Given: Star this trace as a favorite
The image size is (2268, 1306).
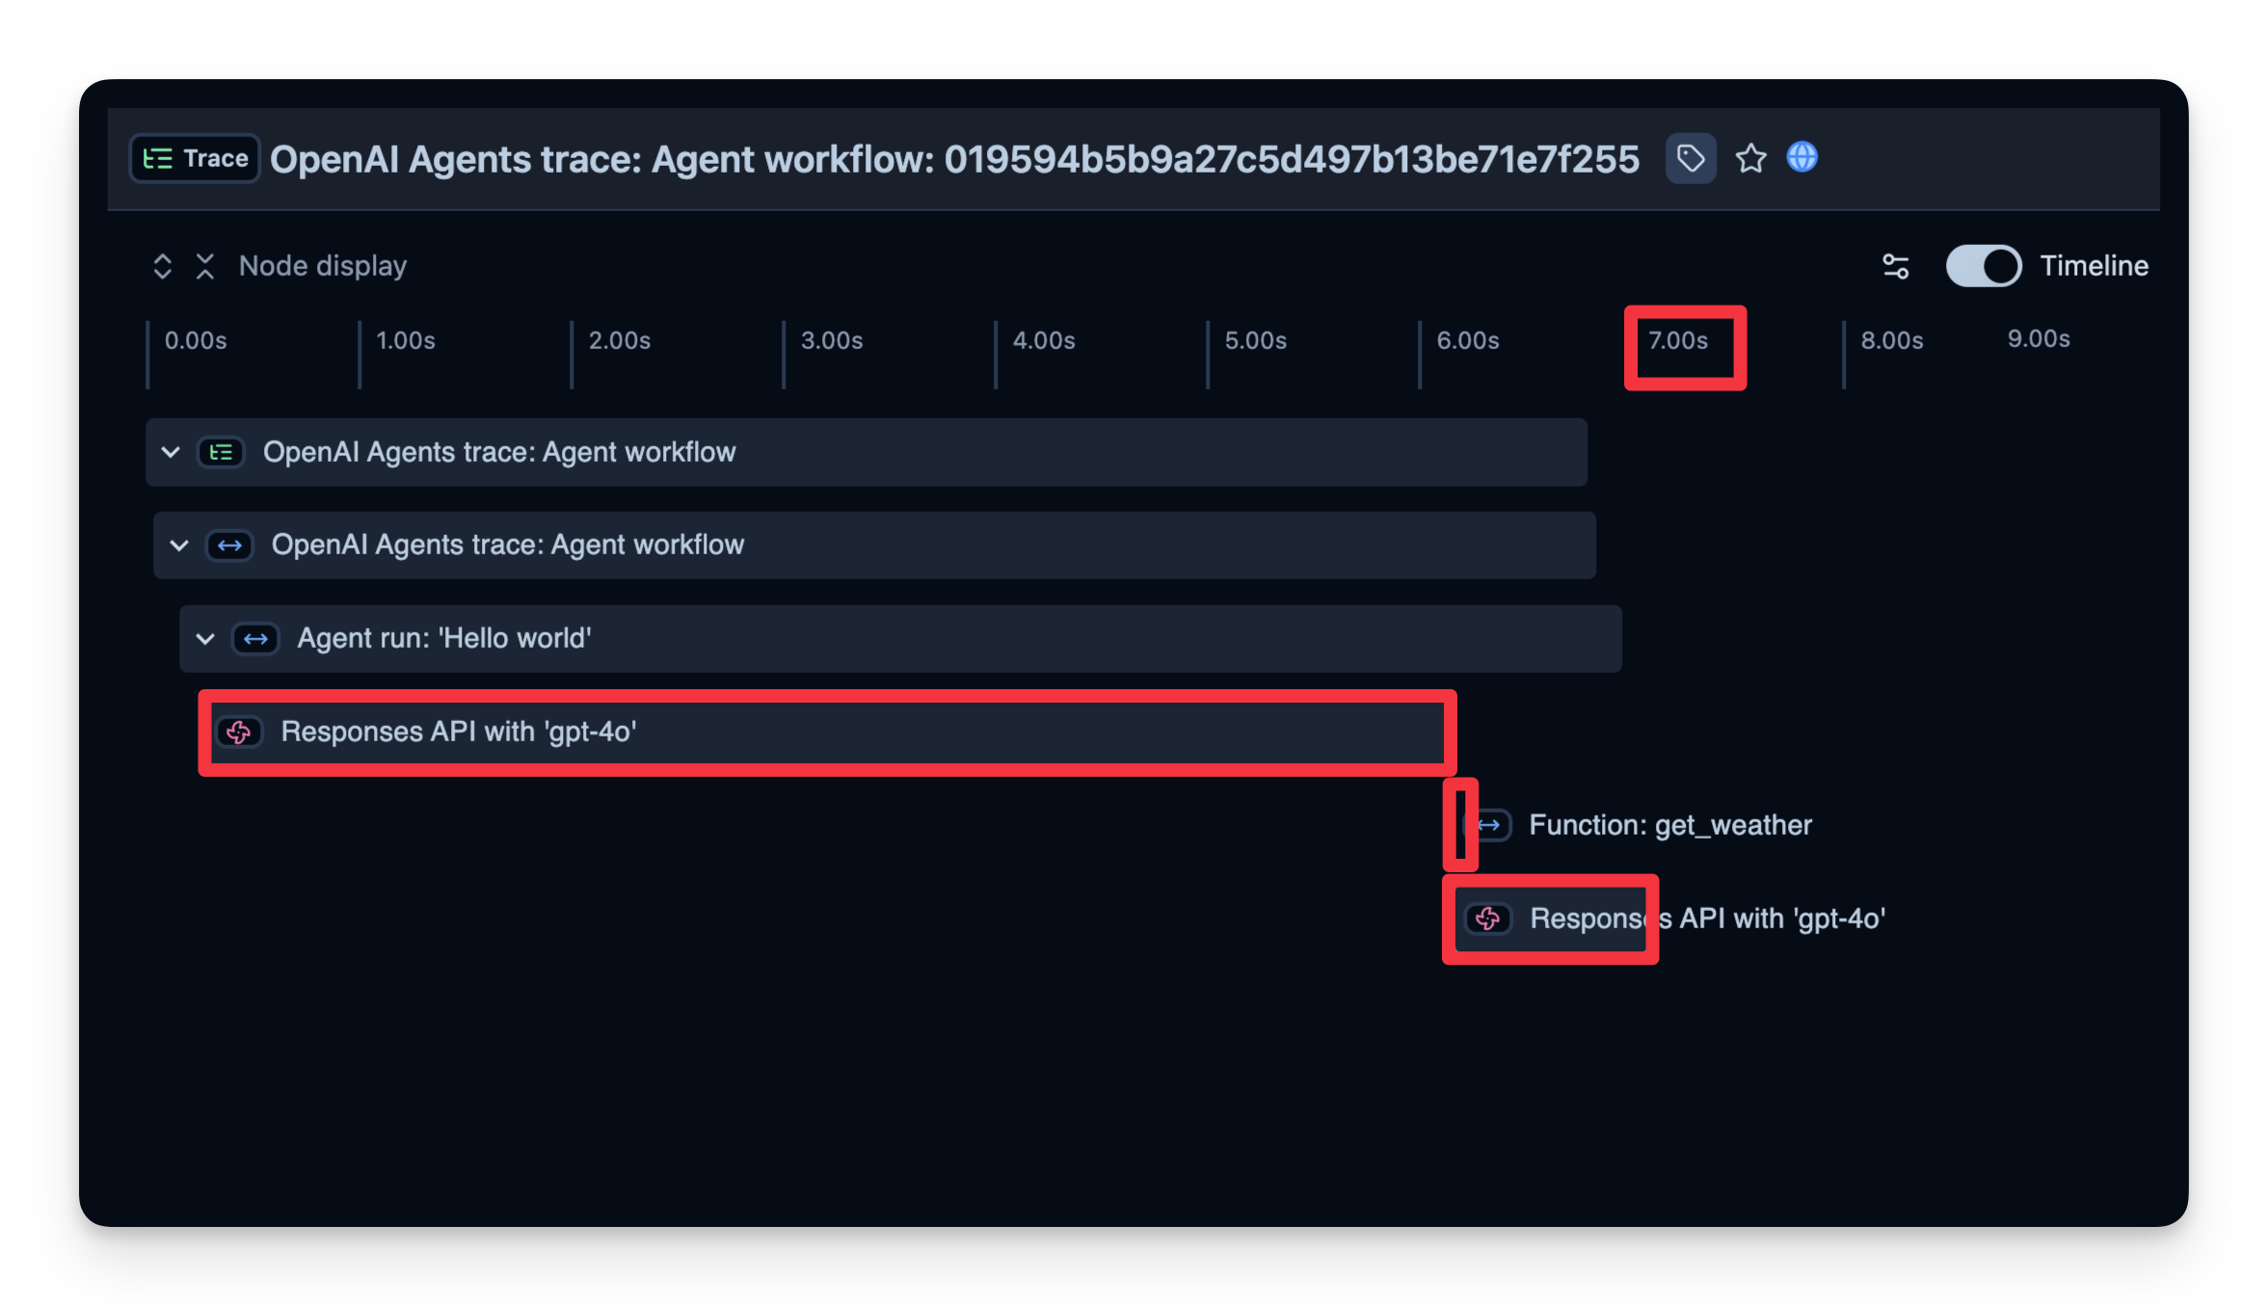Looking at the screenshot, I should [x=1750, y=158].
